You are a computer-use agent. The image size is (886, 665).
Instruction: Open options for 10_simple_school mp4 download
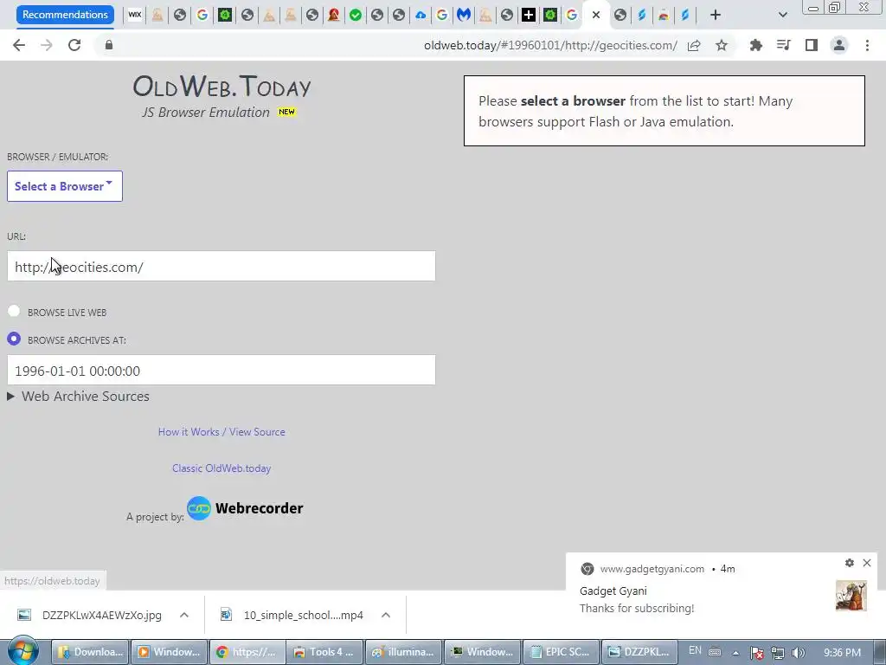tap(386, 615)
